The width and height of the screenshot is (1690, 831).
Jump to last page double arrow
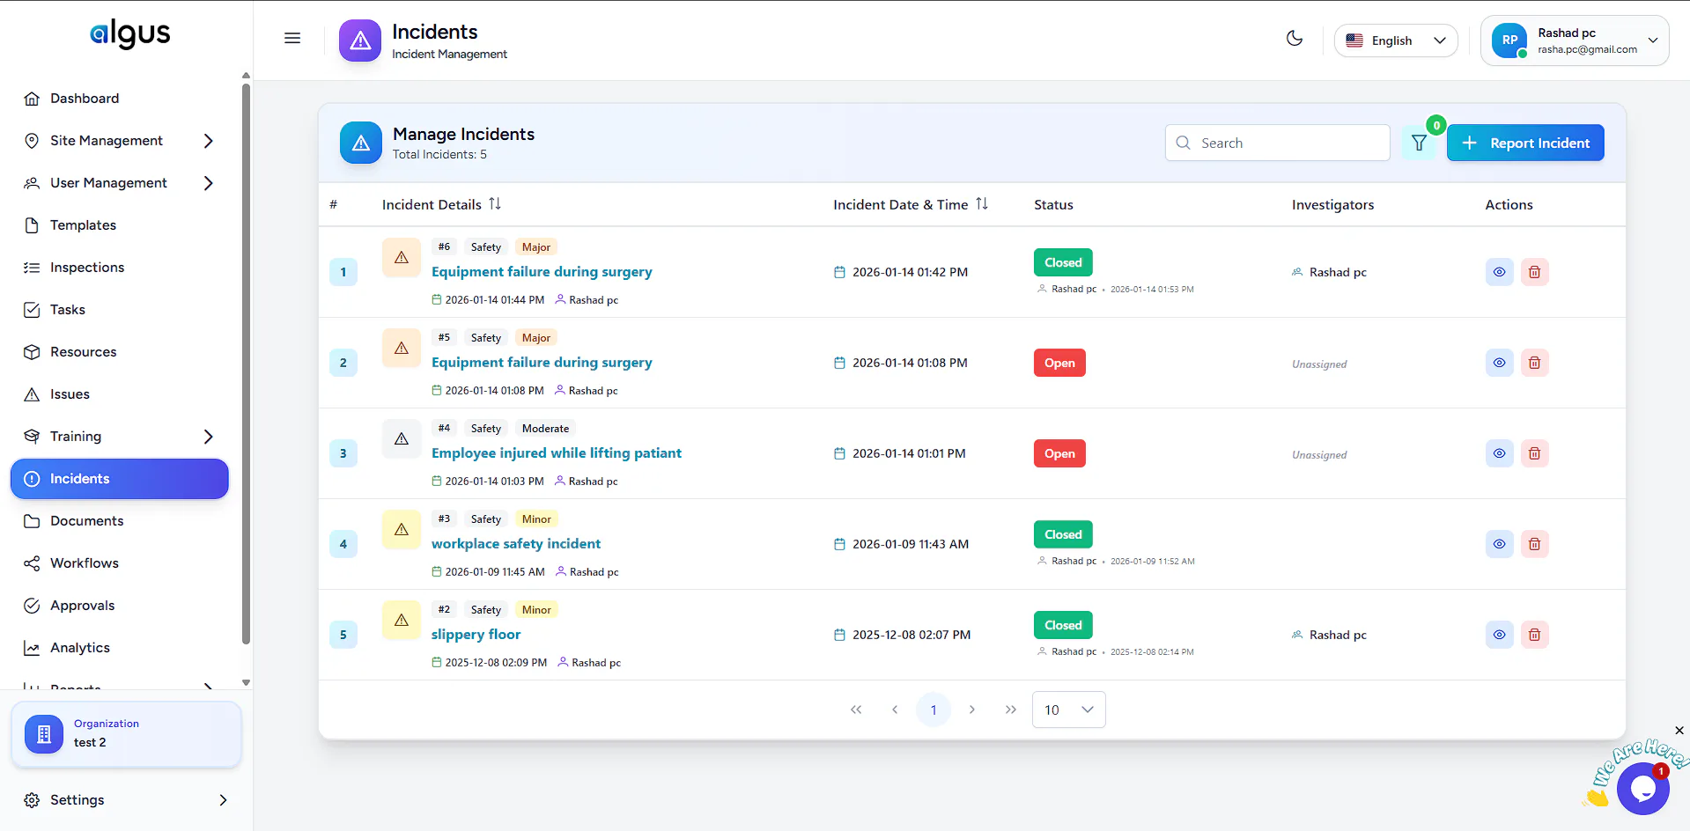coord(1011,710)
